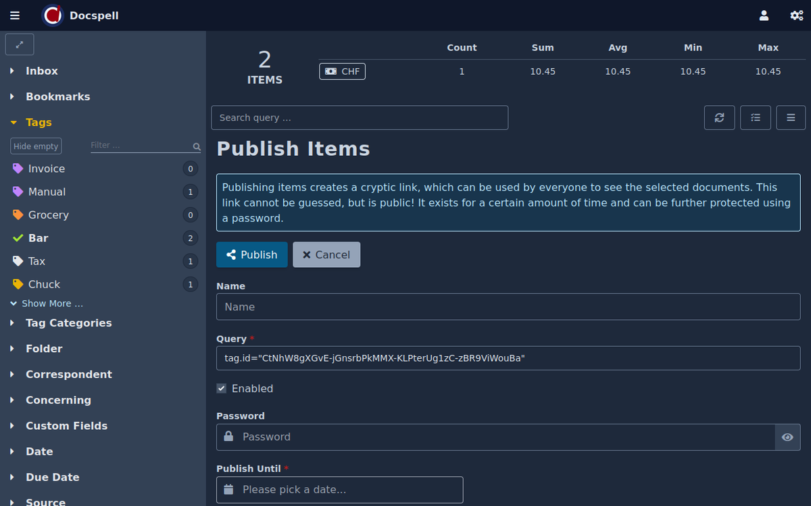Click the Docspell logo icon
This screenshot has height=506, width=811.
click(x=53, y=16)
